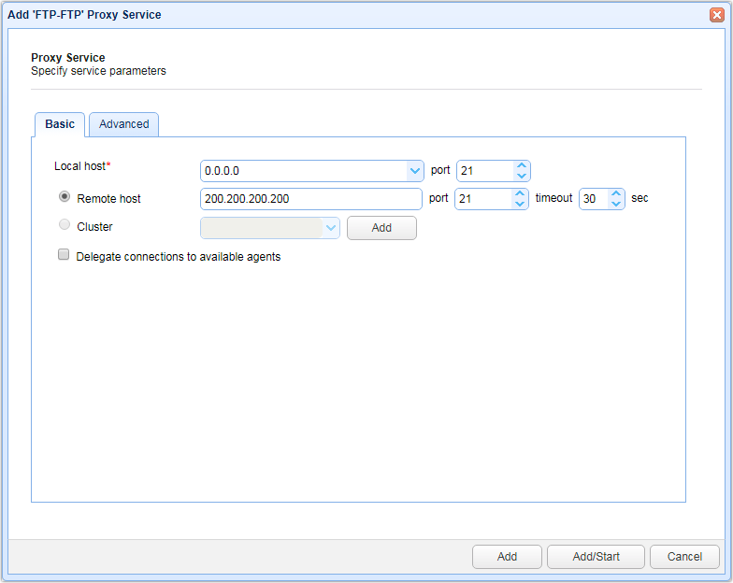The image size is (733, 583).
Task: Open the Cluster dropdown list
Action: [x=331, y=228]
